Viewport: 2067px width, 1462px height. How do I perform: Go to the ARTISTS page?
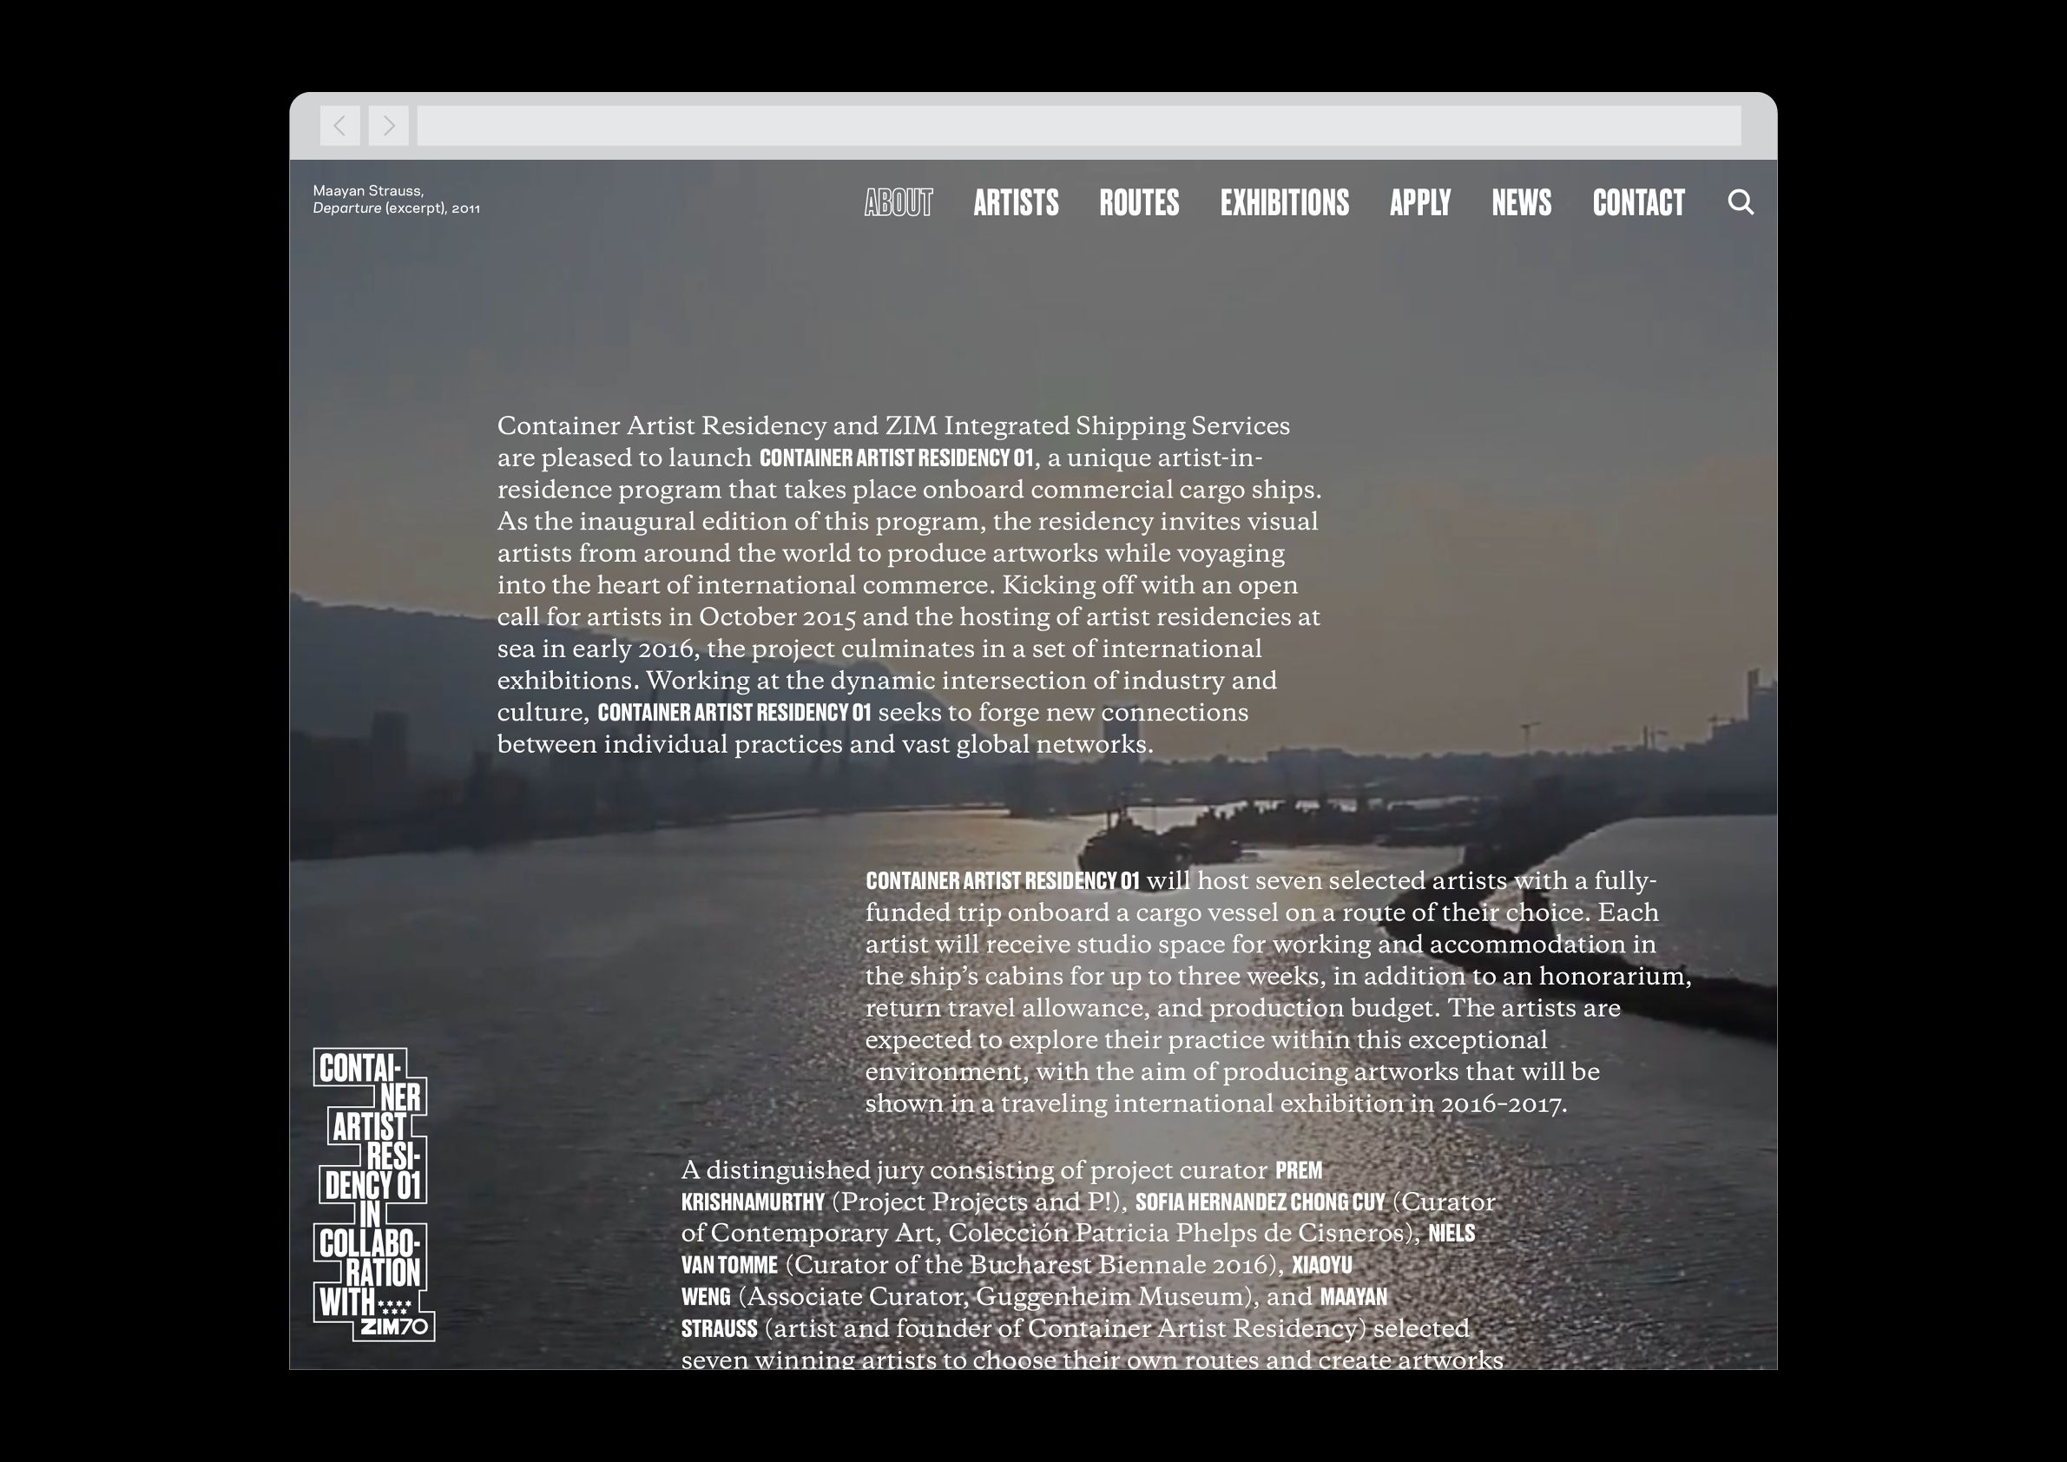click(1016, 202)
